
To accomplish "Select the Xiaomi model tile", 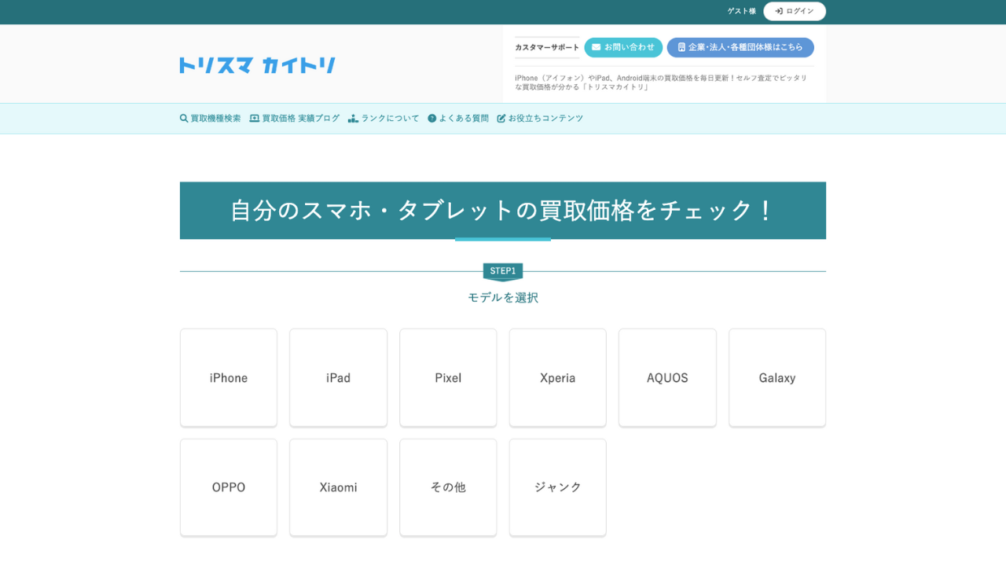I will coord(338,487).
